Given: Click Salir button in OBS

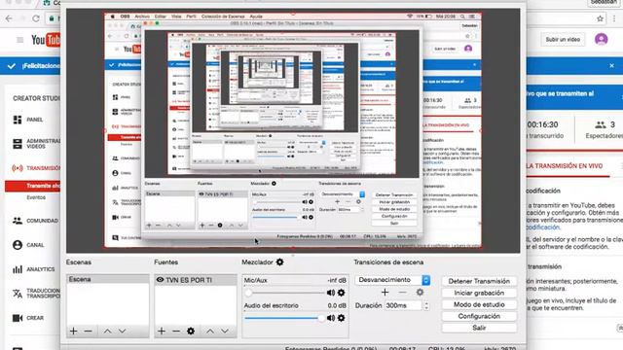Looking at the screenshot, I should (x=479, y=328).
